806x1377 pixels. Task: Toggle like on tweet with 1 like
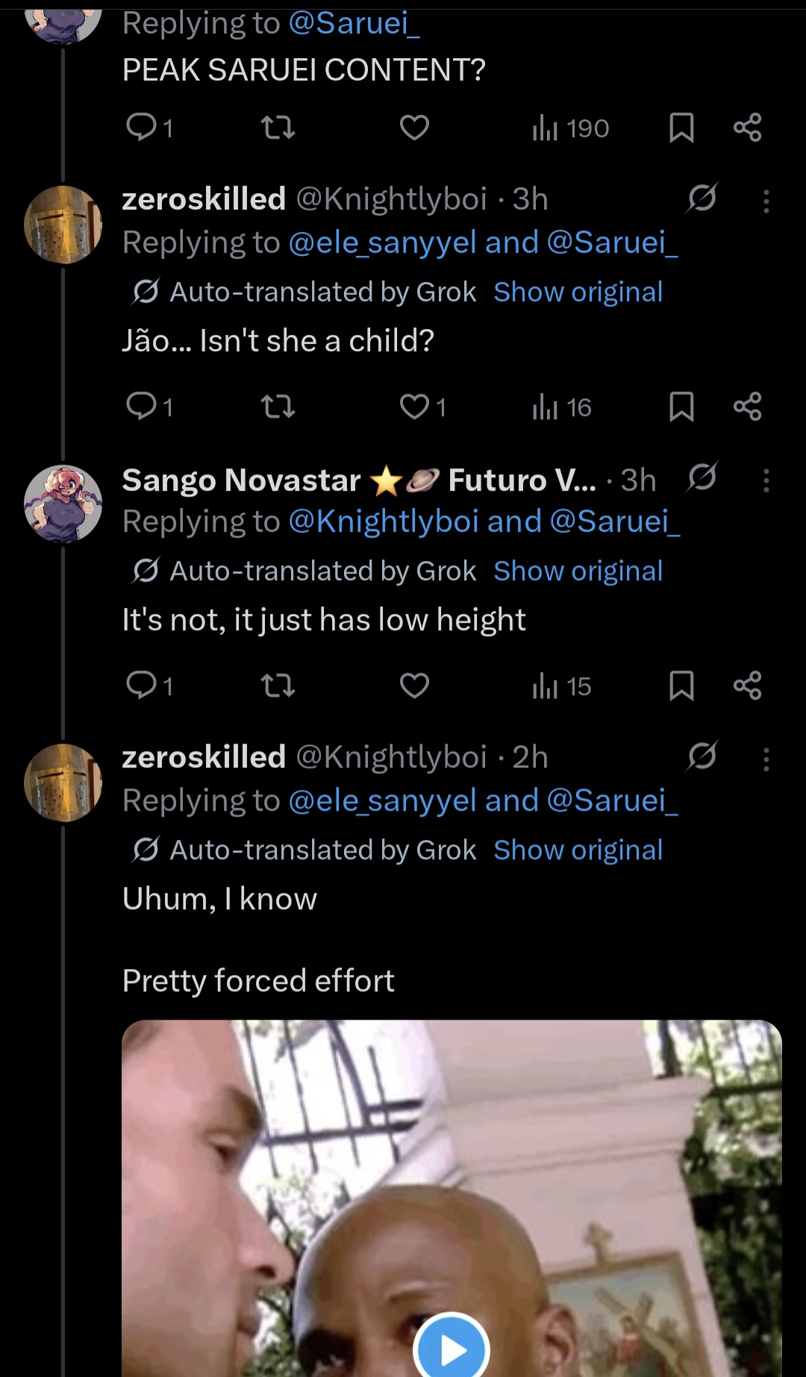tap(414, 407)
